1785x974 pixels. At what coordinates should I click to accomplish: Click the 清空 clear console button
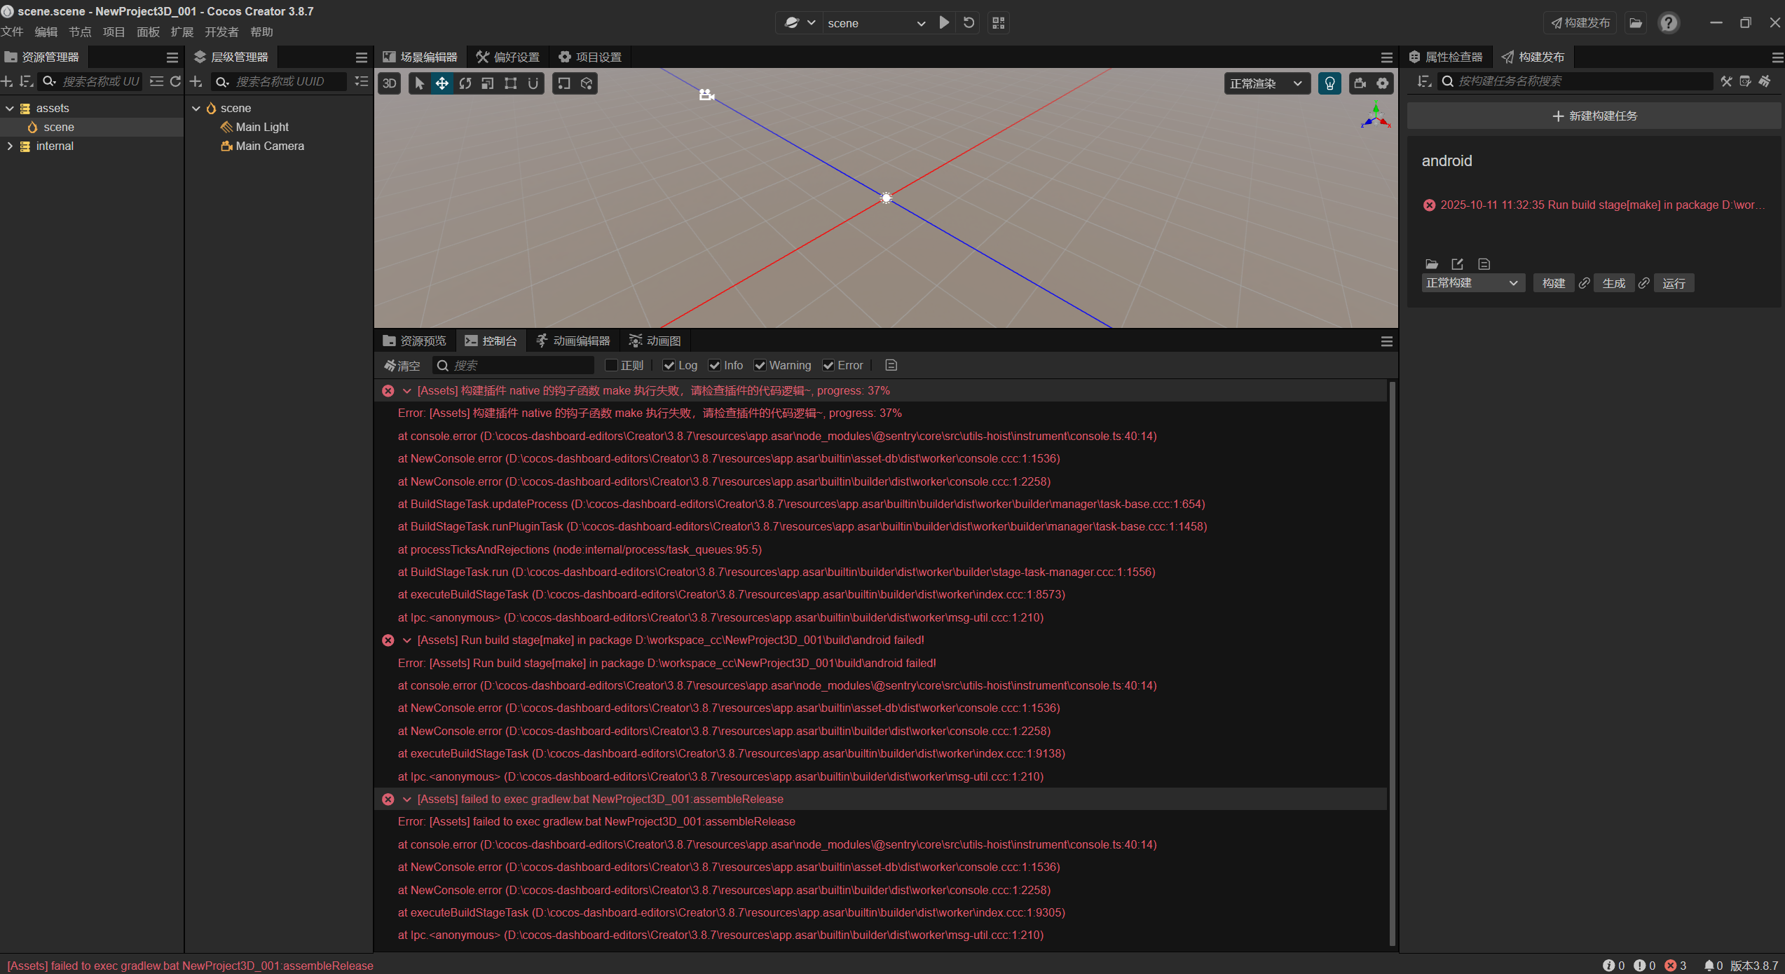(x=402, y=365)
